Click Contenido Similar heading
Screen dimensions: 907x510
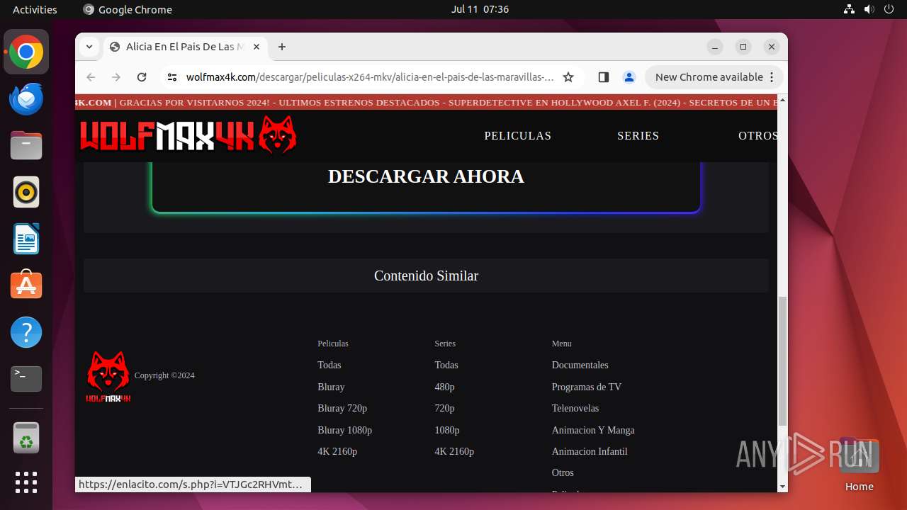(426, 276)
